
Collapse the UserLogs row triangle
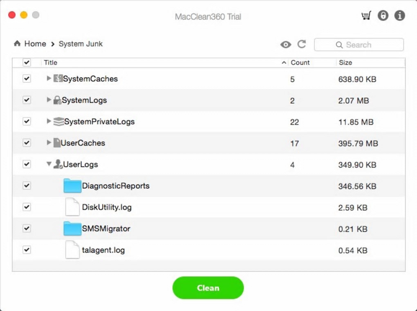[49, 164]
